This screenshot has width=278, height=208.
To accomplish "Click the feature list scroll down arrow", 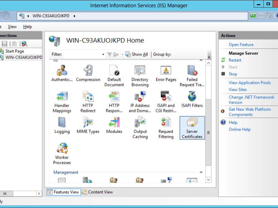I will [x=209, y=180].
